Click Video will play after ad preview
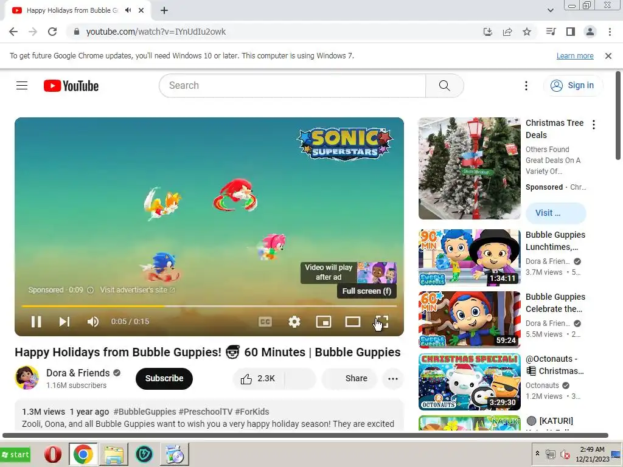Viewport: 623px width, 467px height. [x=349, y=272]
